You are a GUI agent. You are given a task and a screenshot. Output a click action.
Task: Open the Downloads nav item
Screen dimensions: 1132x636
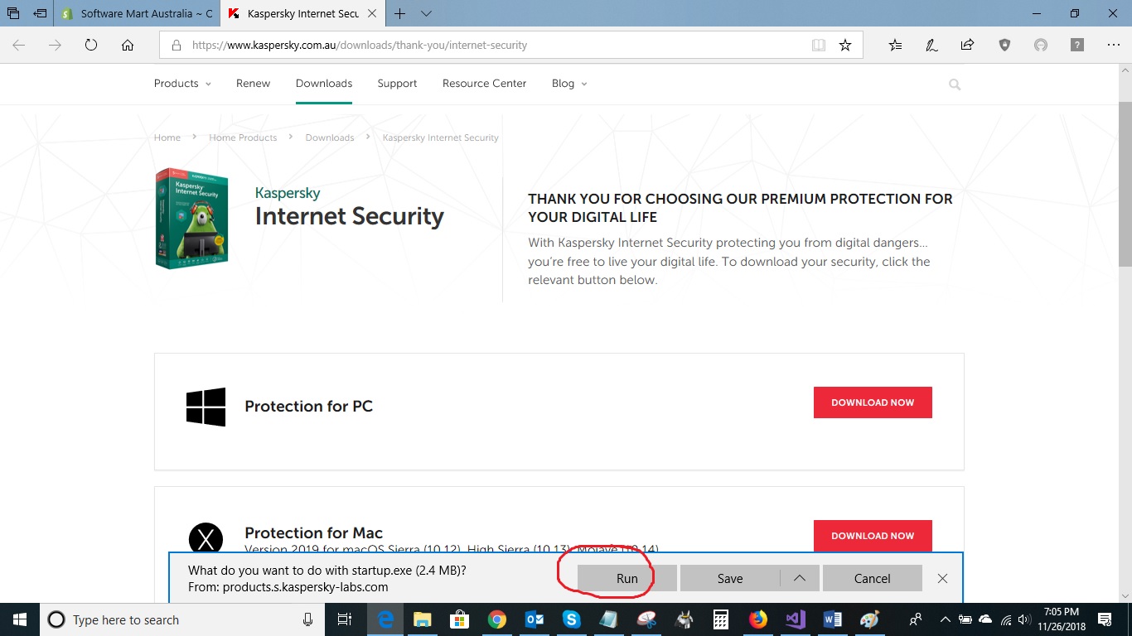pos(324,84)
